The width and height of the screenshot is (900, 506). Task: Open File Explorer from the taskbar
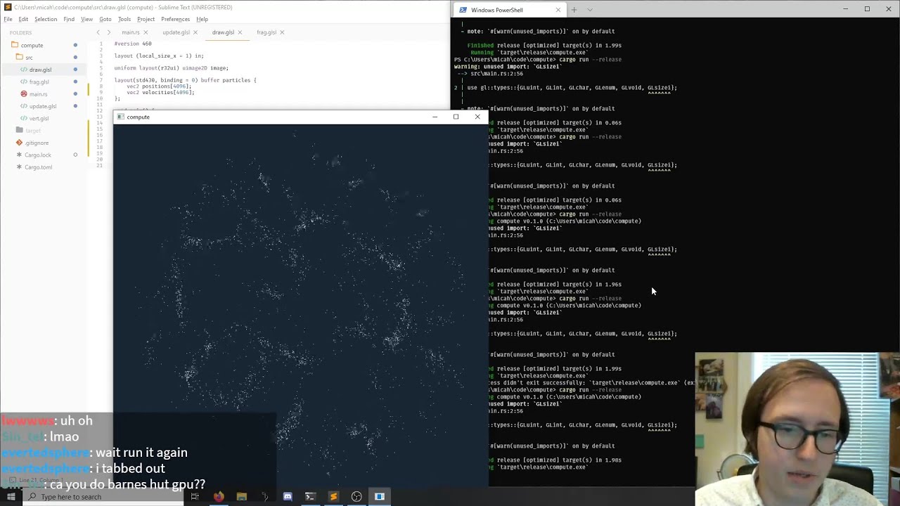242,497
